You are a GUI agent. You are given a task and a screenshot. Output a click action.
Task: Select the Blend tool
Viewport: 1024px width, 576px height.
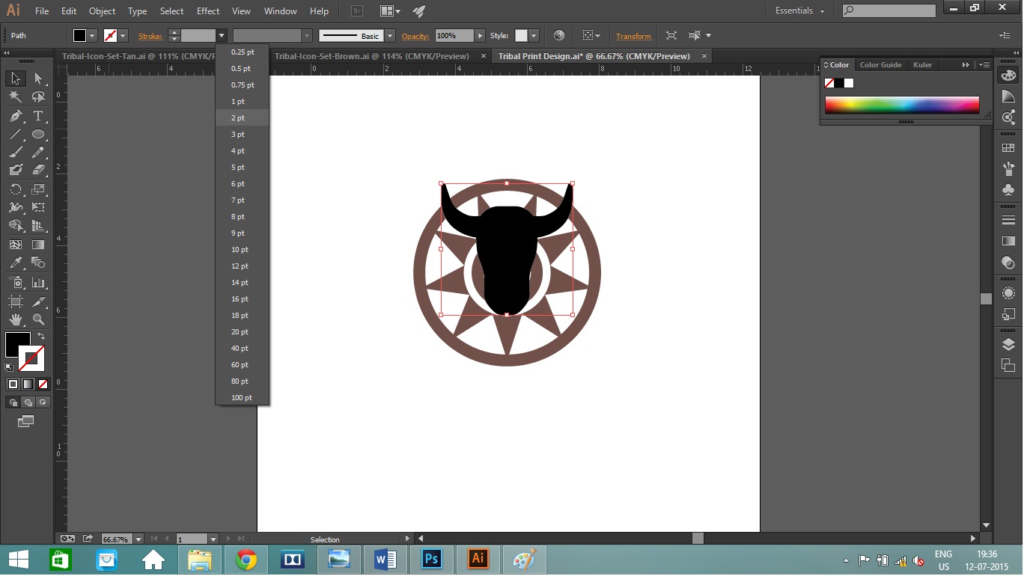click(38, 263)
